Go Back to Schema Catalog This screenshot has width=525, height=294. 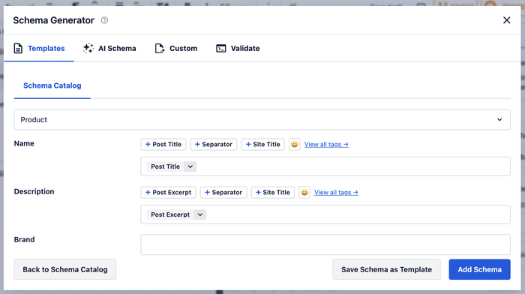coord(65,269)
